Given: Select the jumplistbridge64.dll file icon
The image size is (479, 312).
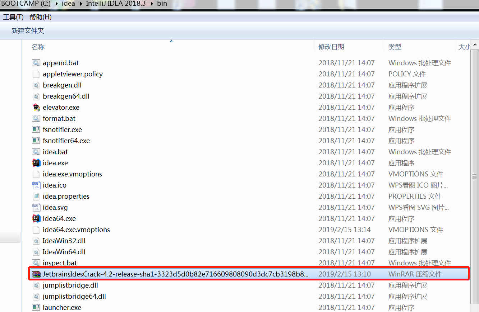Looking at the screenshot, I should coord(36,296).
